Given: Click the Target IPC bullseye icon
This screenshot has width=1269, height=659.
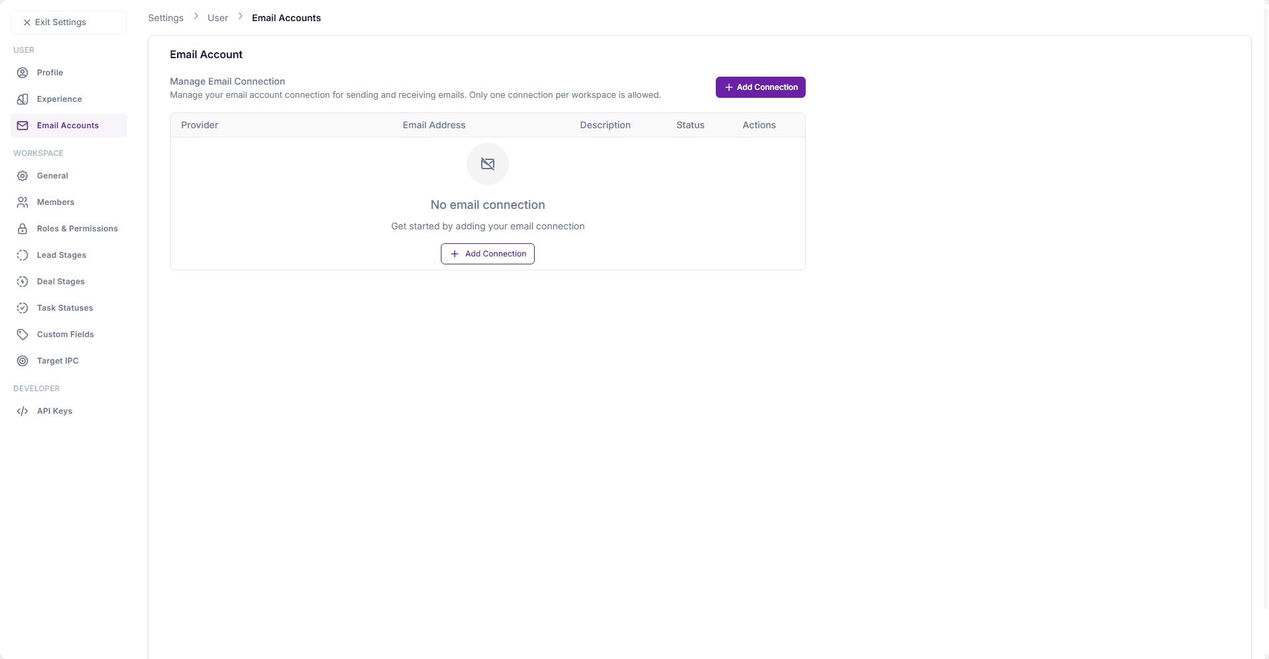Looking at the screenshot, I should (x=22, y=361).
